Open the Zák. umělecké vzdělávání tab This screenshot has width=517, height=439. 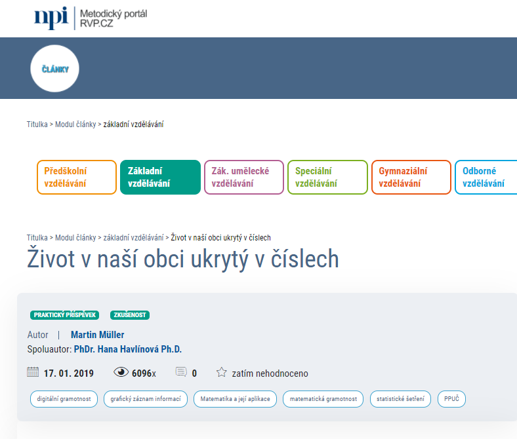pos(244,178)
